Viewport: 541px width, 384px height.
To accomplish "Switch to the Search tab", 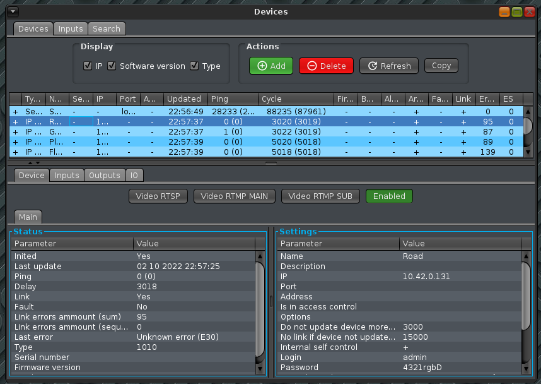I will [x=107, y=28].
